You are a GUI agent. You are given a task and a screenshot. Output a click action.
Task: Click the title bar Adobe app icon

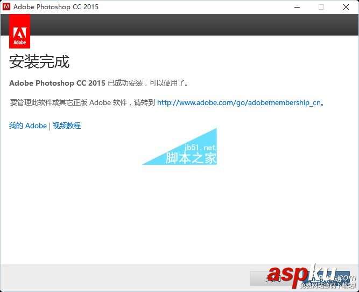[x=6, y=7]
